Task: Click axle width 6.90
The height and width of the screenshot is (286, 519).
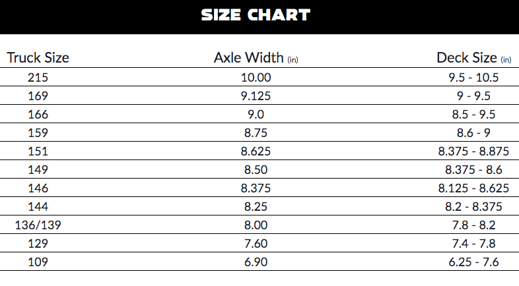Action: click(256, 262)
